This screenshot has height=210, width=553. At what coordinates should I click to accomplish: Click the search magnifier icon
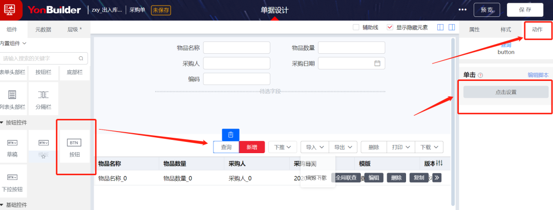coord(81,58)
